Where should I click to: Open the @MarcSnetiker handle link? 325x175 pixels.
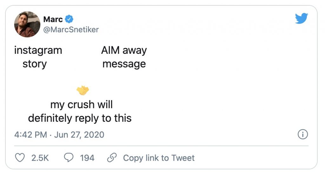71,30
